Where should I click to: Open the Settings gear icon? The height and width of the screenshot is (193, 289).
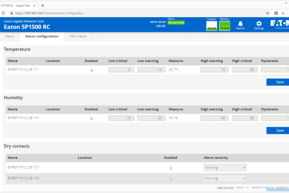point(259,25)
